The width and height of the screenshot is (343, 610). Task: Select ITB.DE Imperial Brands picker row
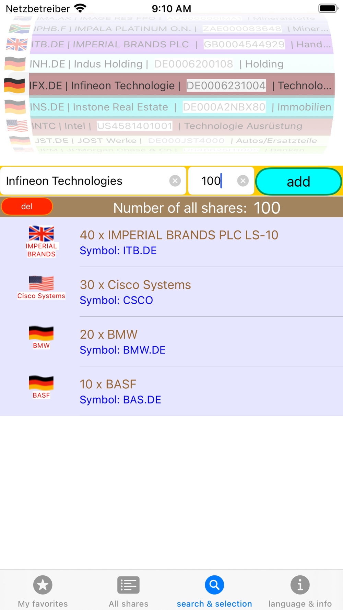[x=169, y=44]
